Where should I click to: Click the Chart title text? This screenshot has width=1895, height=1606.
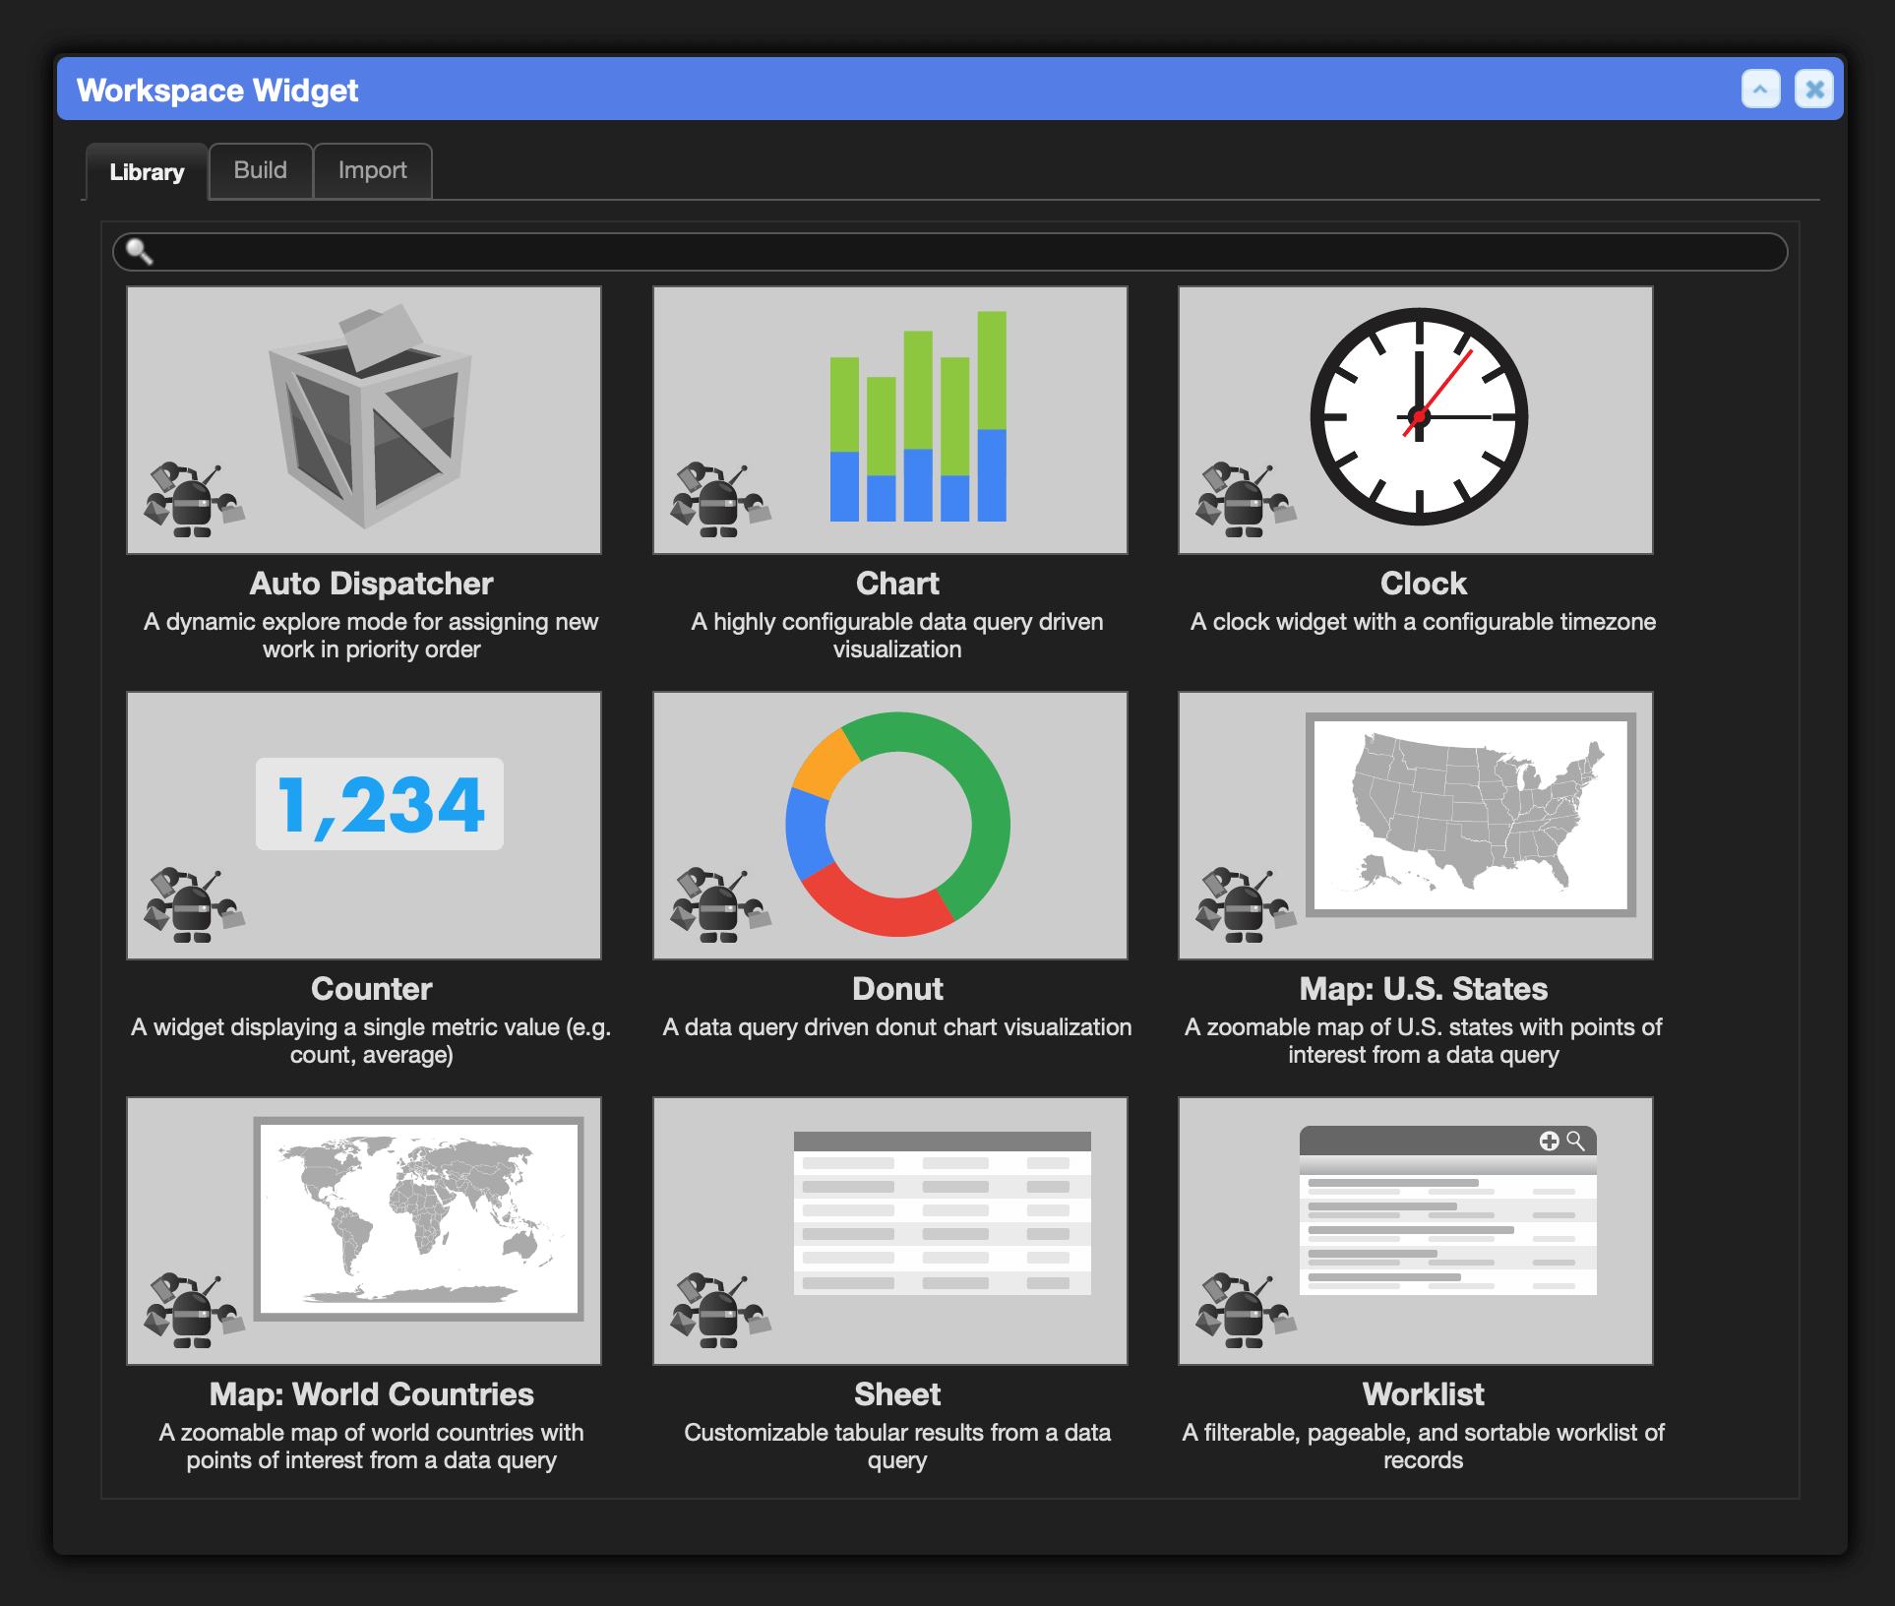point(897,584)
